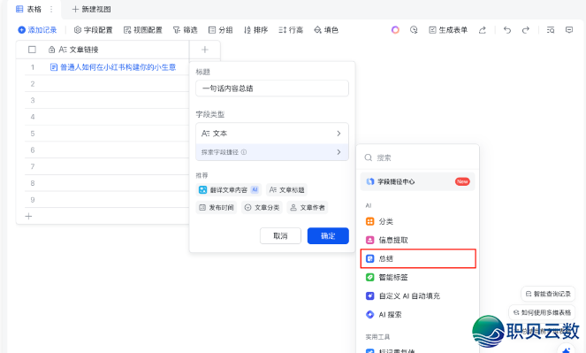This screenshot has width=586, height=353.
Task: Open the 分组 grouping tool
Action: [220, 30]
